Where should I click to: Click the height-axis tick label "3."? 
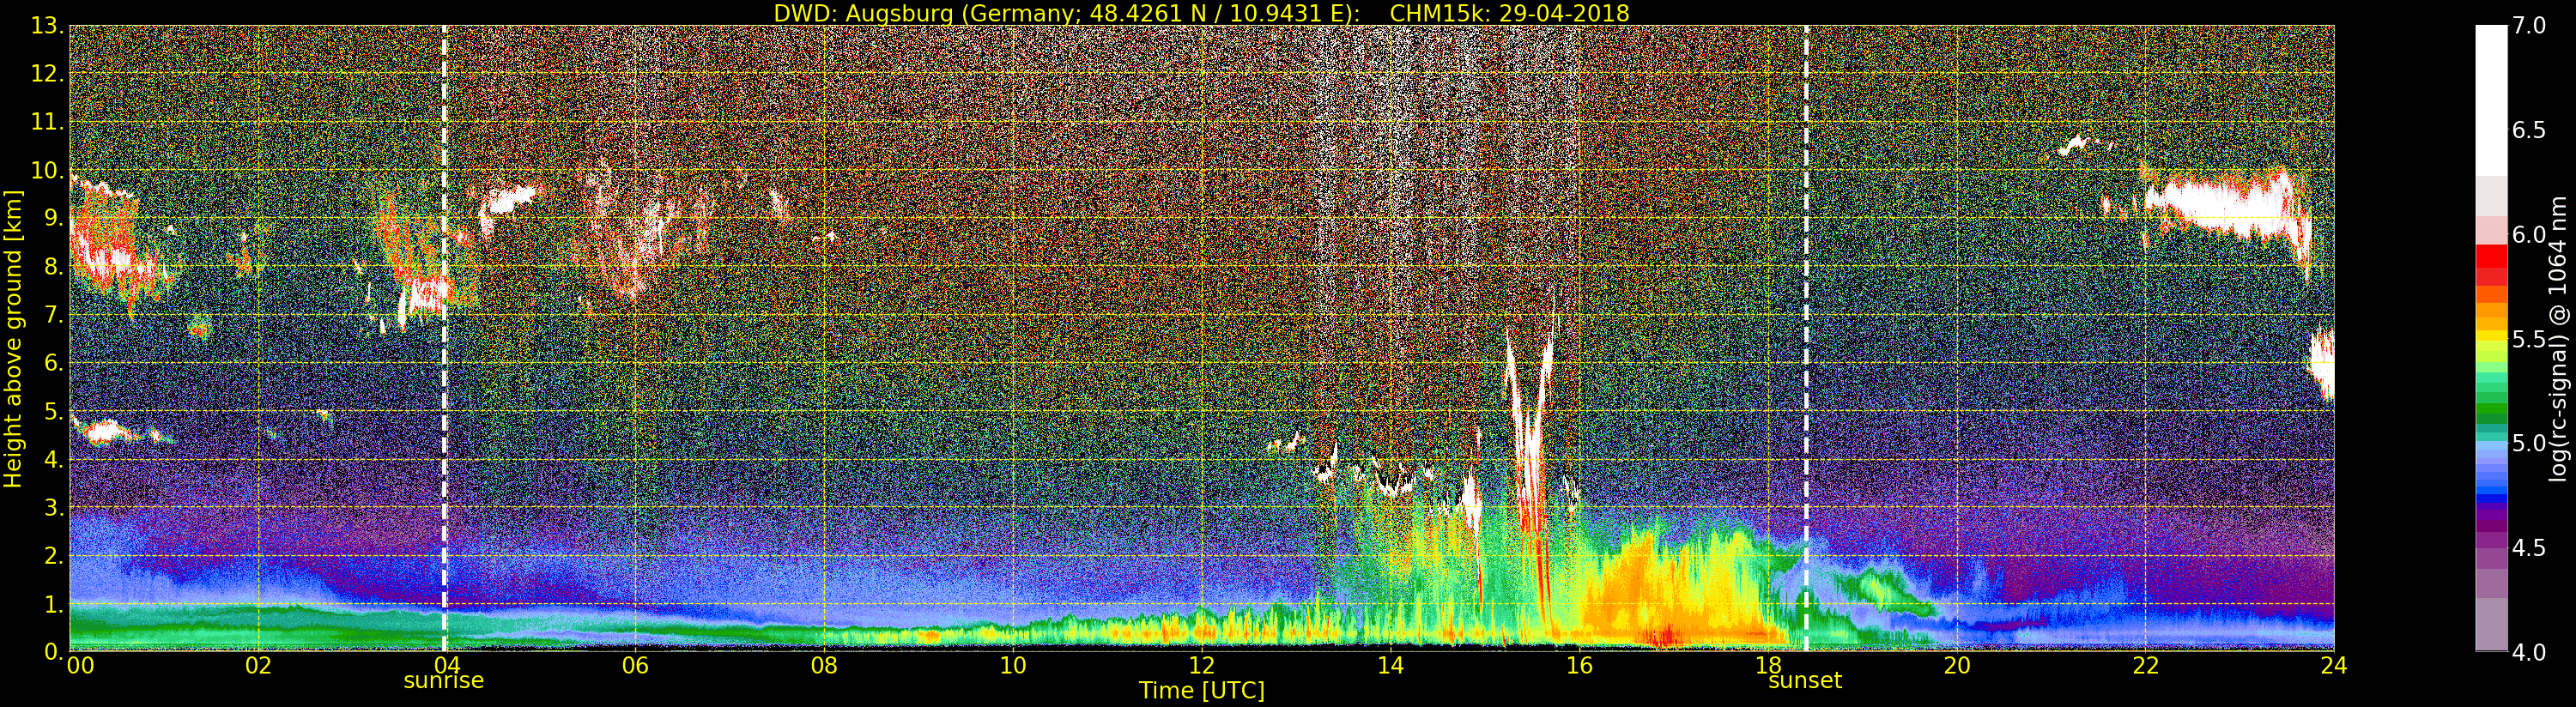click(54, 507)
